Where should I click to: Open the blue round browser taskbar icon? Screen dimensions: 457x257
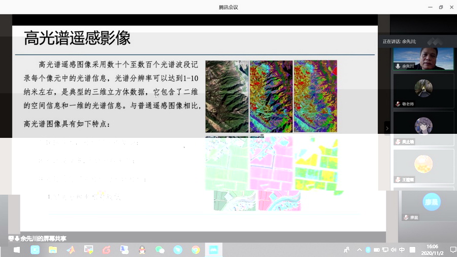click(x=178, y=250)
